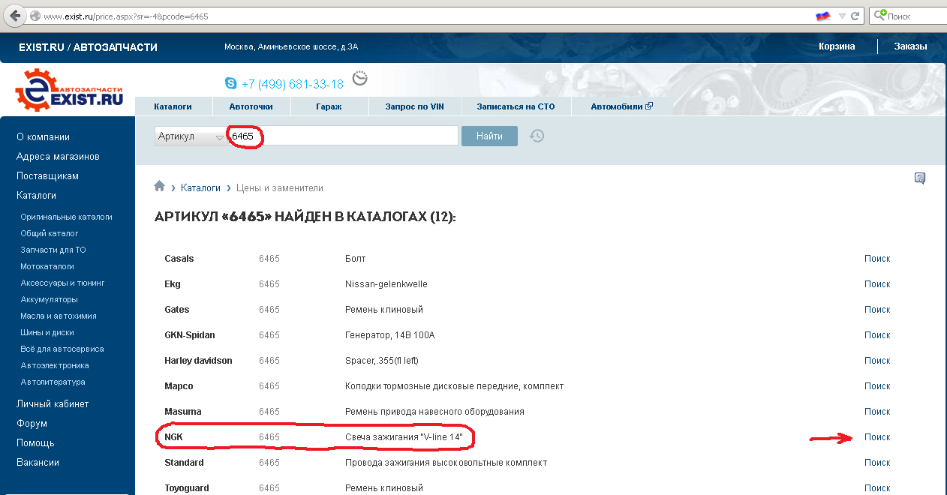Click the help question icon on the right
947x495 pixels.
(920, 178)
